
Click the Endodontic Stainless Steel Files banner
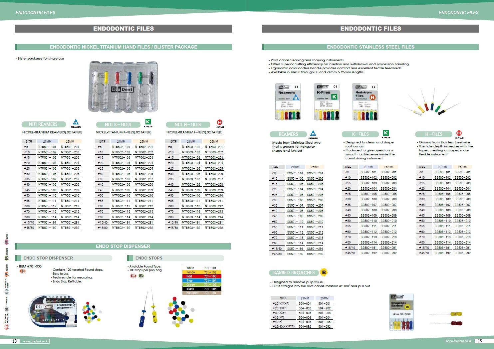(370, 47)
